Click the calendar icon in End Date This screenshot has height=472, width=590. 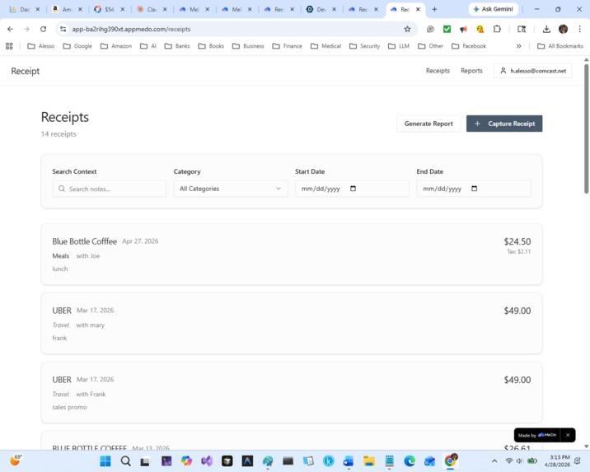point(474,189)
